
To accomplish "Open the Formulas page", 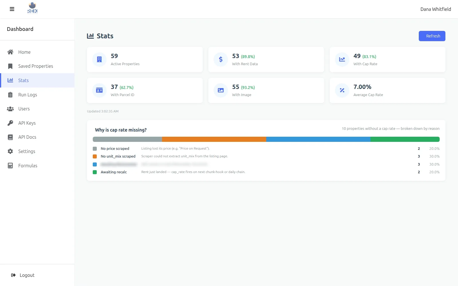I will pos(37,166).
